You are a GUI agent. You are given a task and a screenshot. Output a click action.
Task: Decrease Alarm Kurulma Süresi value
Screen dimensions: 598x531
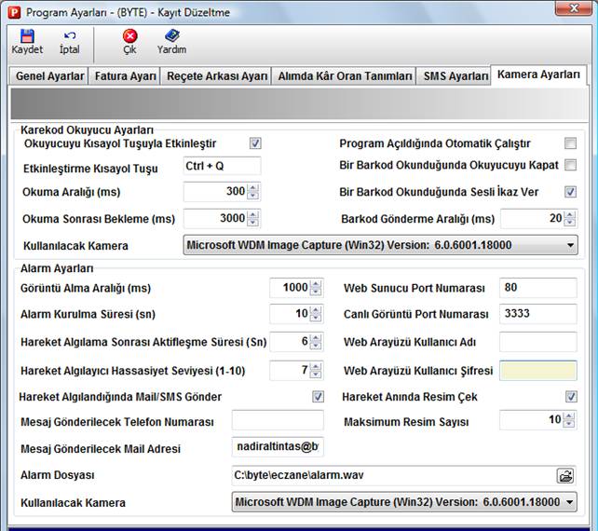click(x=316, y=318)
